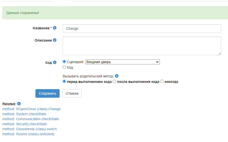Open SOpenClose (class).Change method link

(x=31, y=109)
